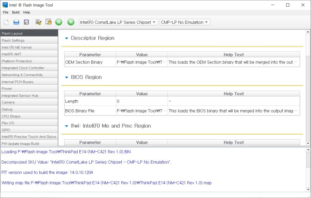The image size is (311, 198).
Task: Click the Descriptor Region heading text
Action: coord(93,38)
